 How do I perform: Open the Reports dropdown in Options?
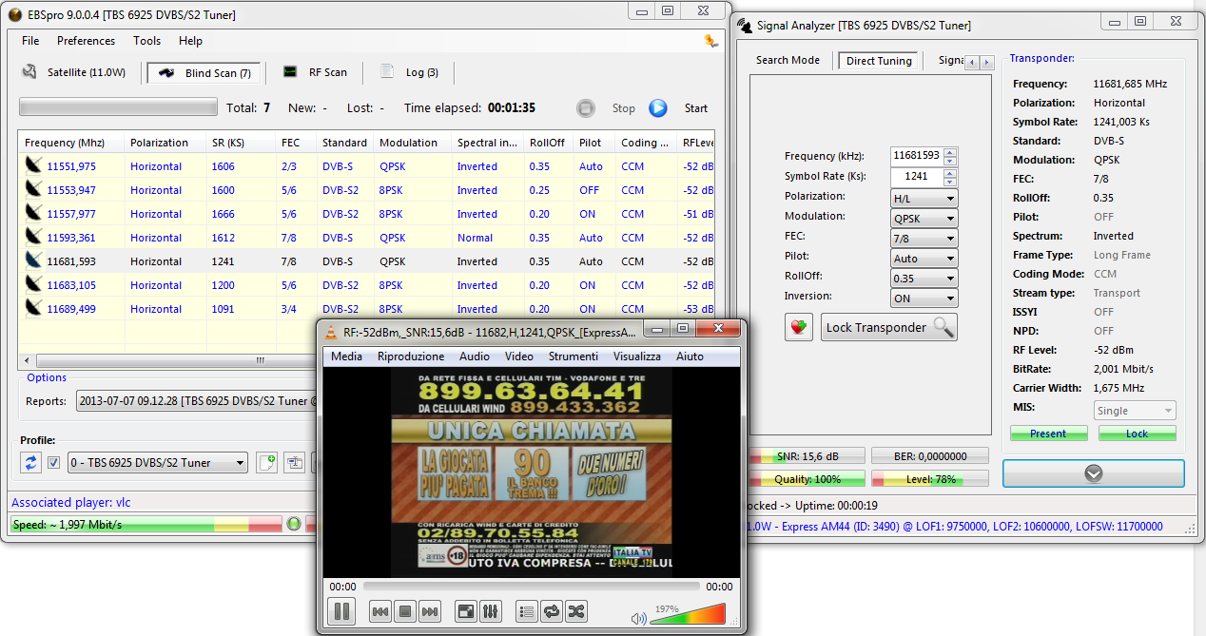(x=197, y=401)
